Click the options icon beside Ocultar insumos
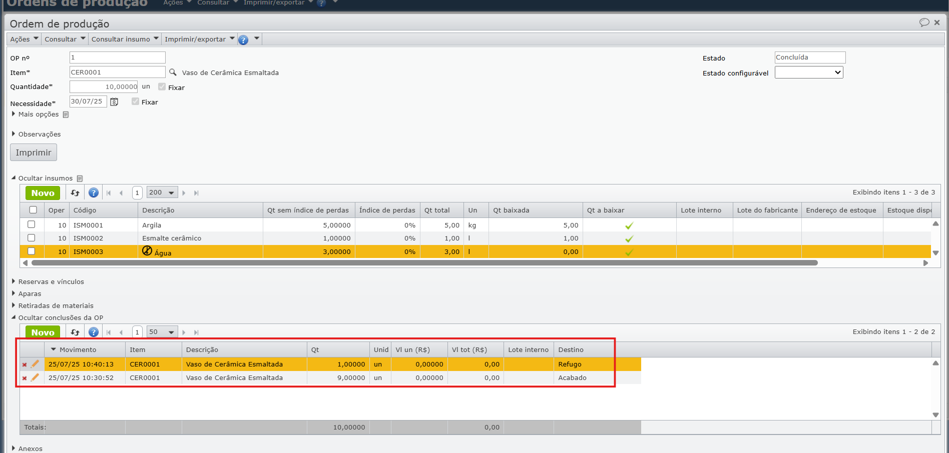Screen dimensions: 949x453 click(x=80, y=178)
